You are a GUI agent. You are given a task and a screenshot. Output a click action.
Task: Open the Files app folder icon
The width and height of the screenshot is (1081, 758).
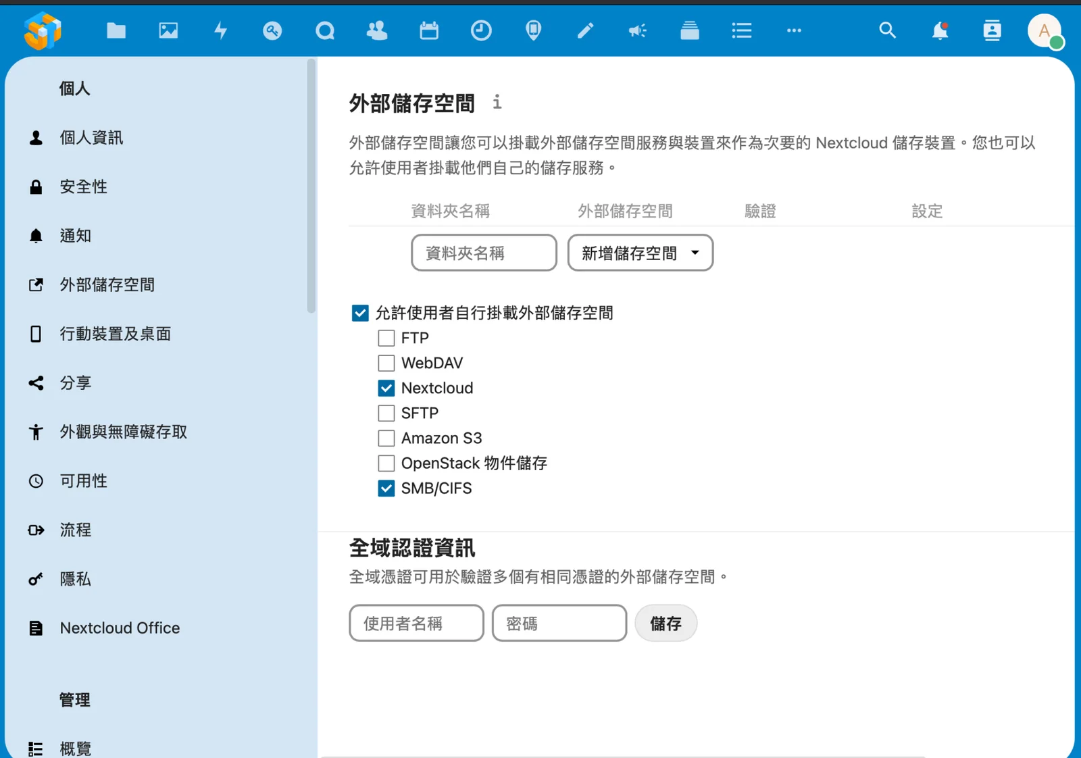click(116, 30)
